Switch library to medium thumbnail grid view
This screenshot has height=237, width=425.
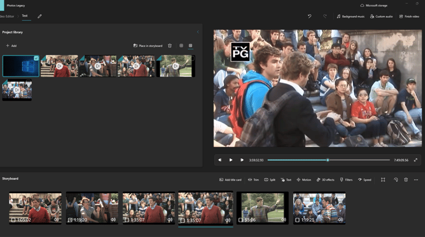pos(182,45)
